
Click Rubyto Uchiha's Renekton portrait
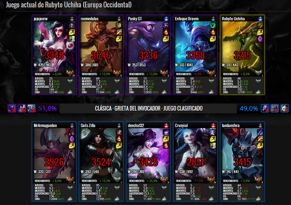pyautogui.click(x=242, y=47)
